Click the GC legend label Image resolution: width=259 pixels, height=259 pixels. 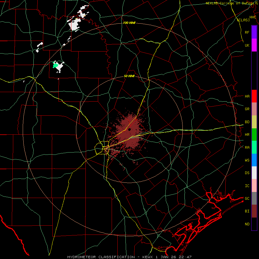click(x=247, y=199)
